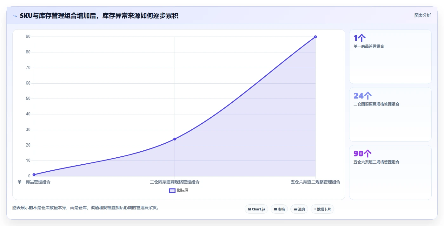Click card label 五仓六渠道三规格管理组合

click(x=376, y=162)
